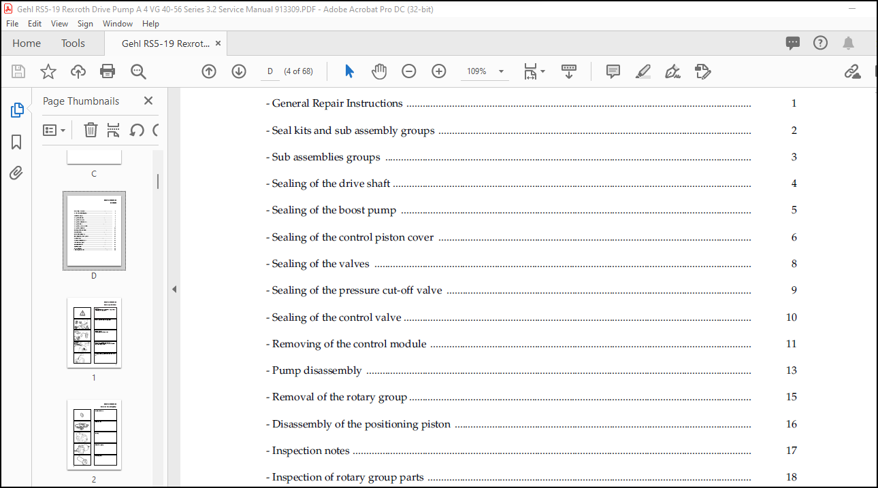Select page 1 thumbnail
This screenshot has width=878, height=488.
coord(94,332)
